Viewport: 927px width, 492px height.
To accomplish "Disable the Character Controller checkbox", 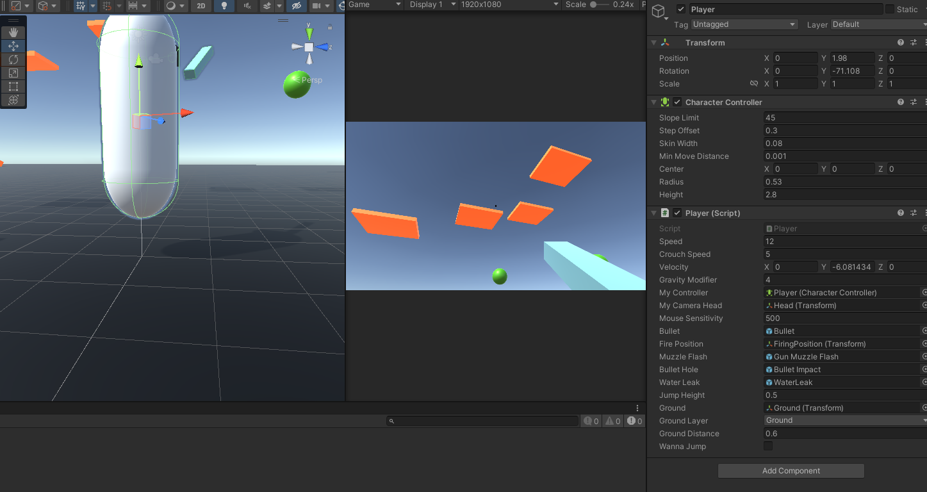I will pyautogui.click(x=677, y=102).
